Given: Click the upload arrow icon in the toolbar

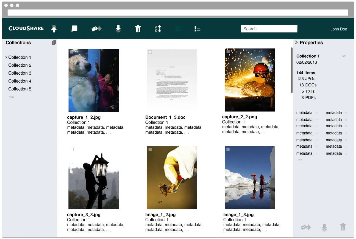Looking at the screenshot, I should (54, 29).
